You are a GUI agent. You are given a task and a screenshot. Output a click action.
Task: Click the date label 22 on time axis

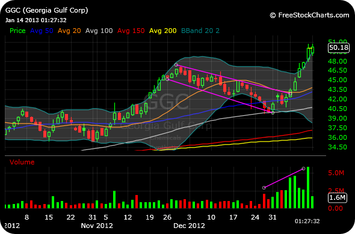click(70, 217)
